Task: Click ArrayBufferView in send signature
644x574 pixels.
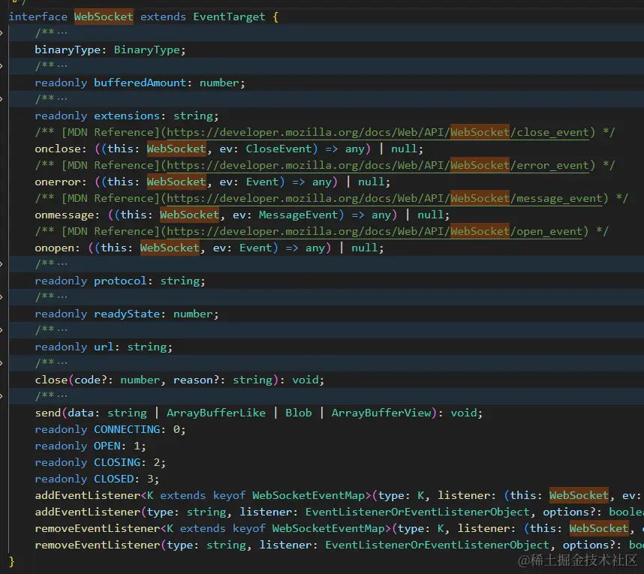Action: (x=381, y=413)
